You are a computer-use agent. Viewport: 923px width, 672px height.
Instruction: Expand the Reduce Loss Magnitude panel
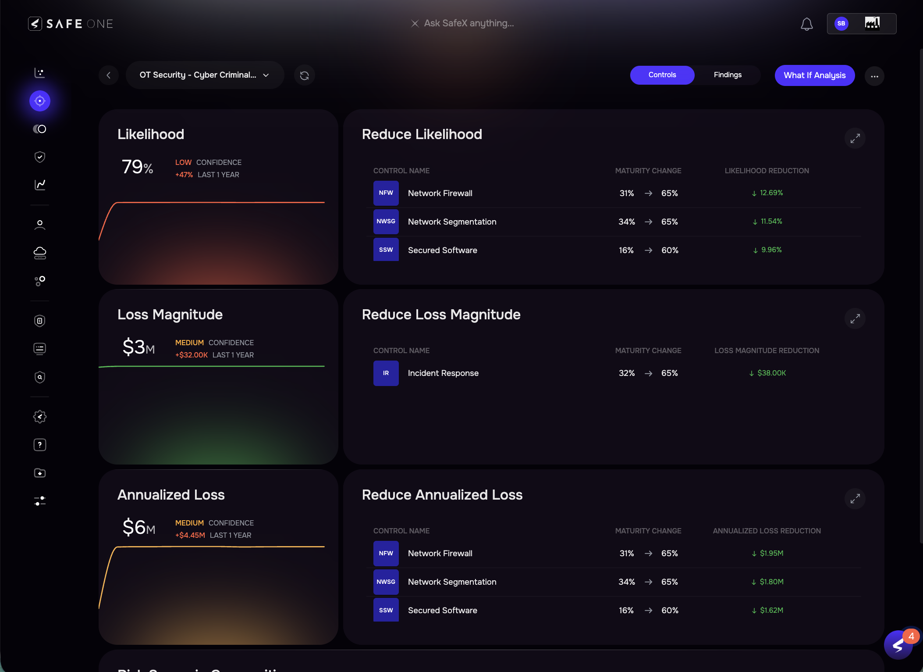(855, 319)
